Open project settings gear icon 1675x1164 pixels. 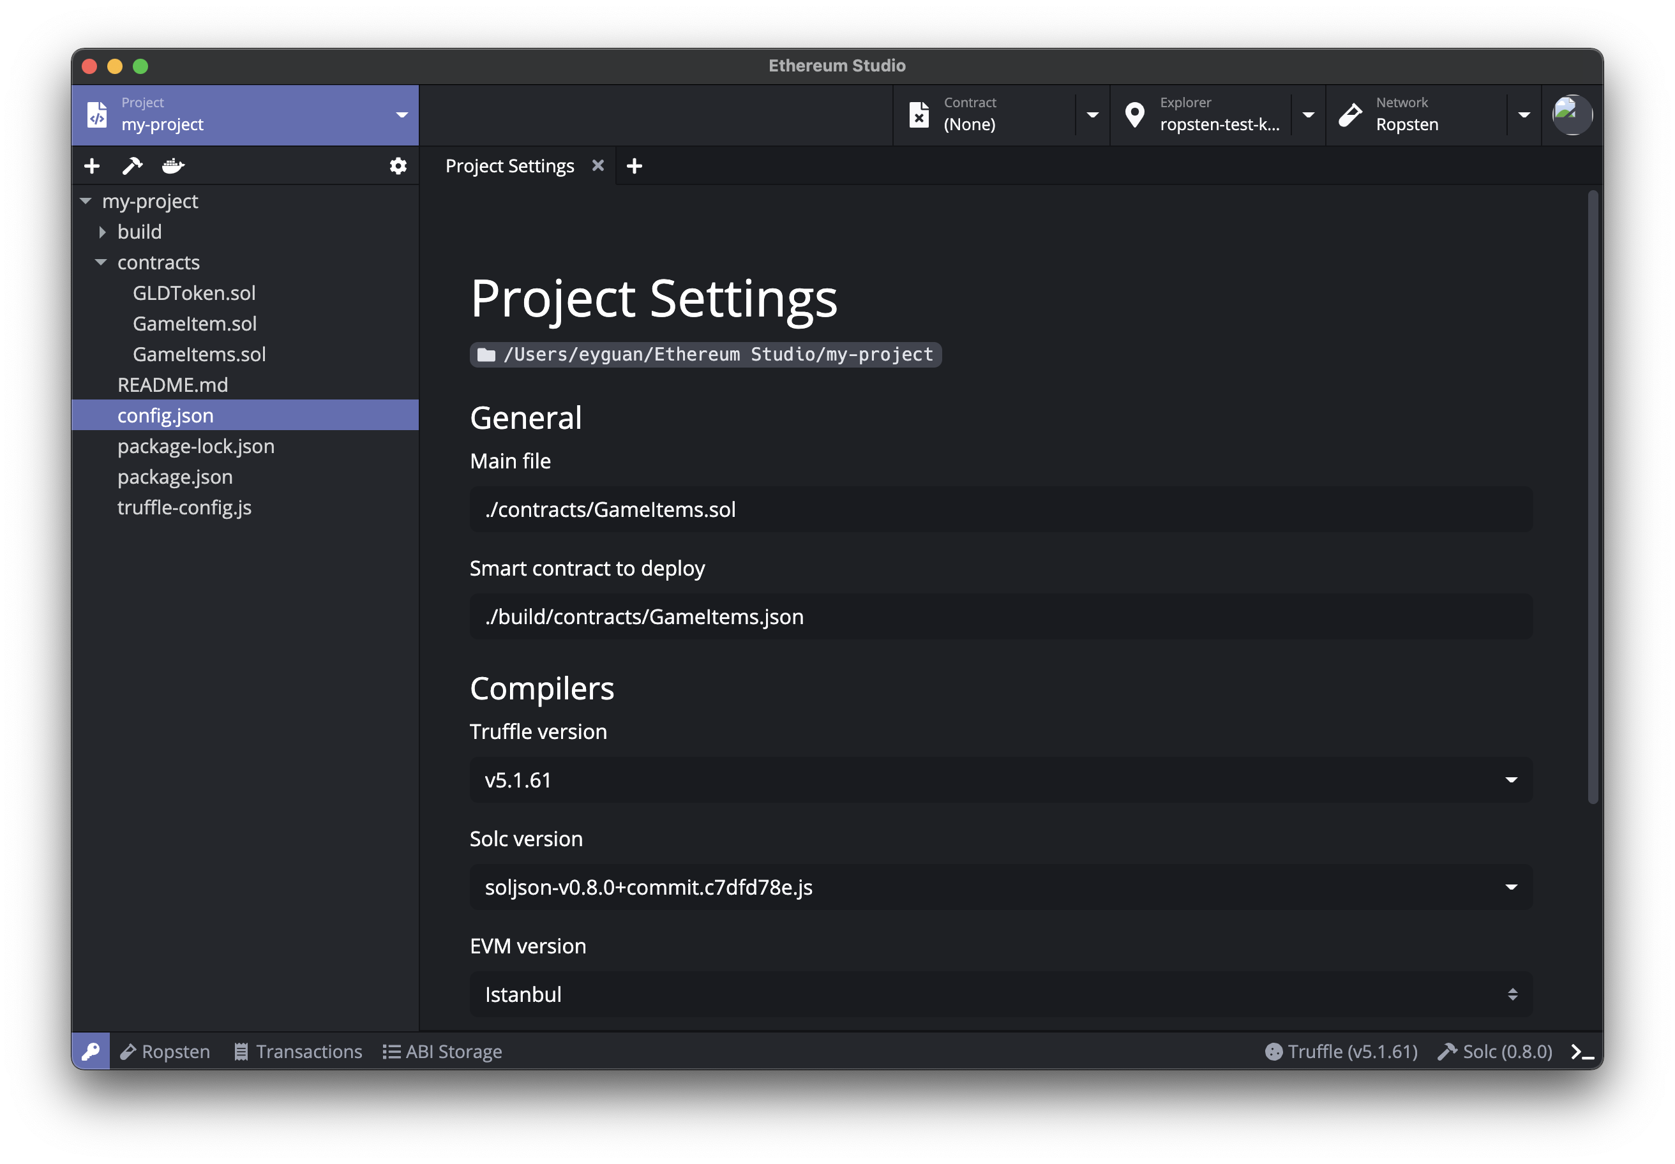(x=398, y=167)
